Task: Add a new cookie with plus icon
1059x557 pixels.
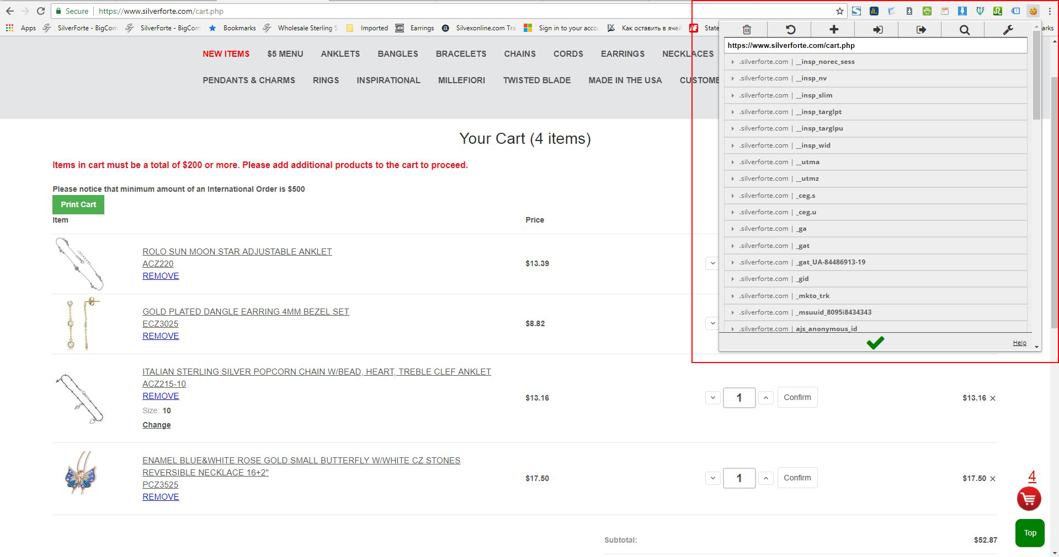Action: 834,30
